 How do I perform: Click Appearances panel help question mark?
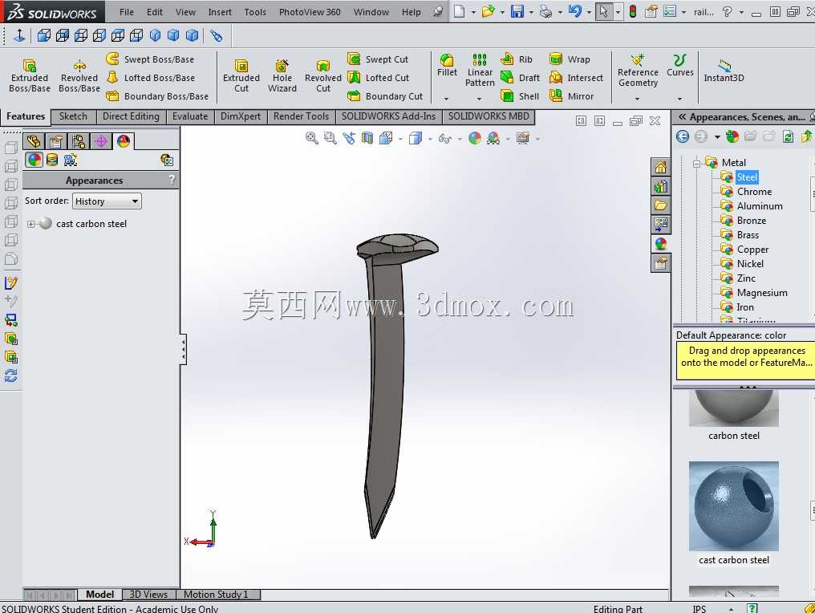tap(172, 180)
